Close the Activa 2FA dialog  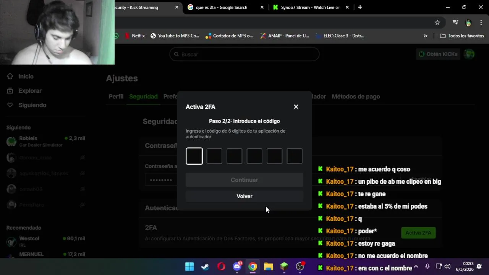[x=296, y=107]
